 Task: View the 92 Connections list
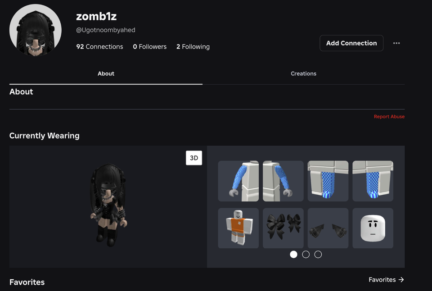tap(99, 46)
